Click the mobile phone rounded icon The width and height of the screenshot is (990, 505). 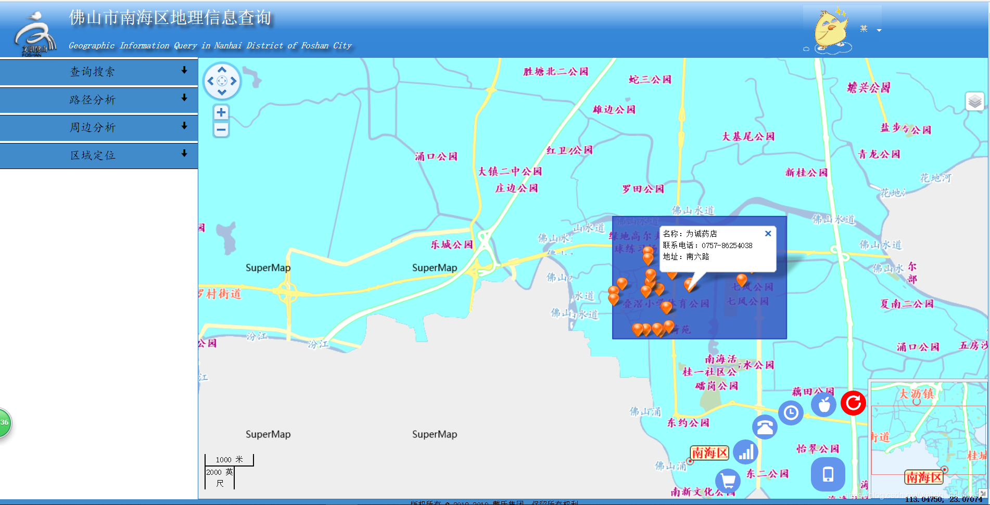tap(828, 474)
